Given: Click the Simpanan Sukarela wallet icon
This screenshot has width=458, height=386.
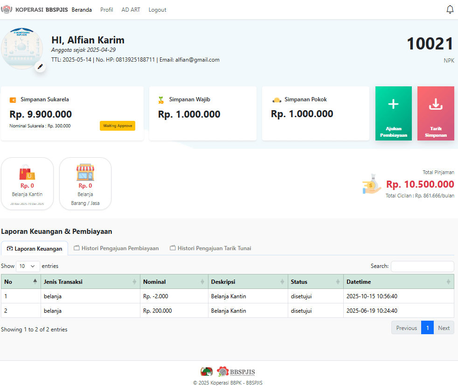Looking at the screenshot, I should (x=13, y=100).
